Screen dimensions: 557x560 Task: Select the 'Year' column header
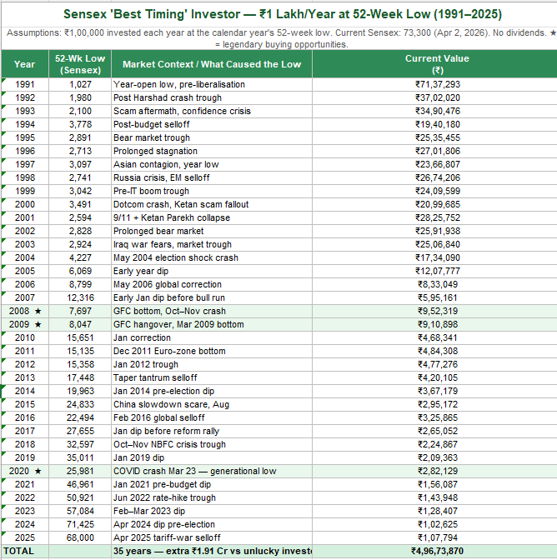pos(25,64)
